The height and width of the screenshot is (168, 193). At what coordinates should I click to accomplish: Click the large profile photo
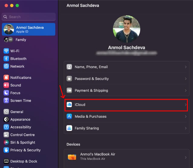coord(126,29)
